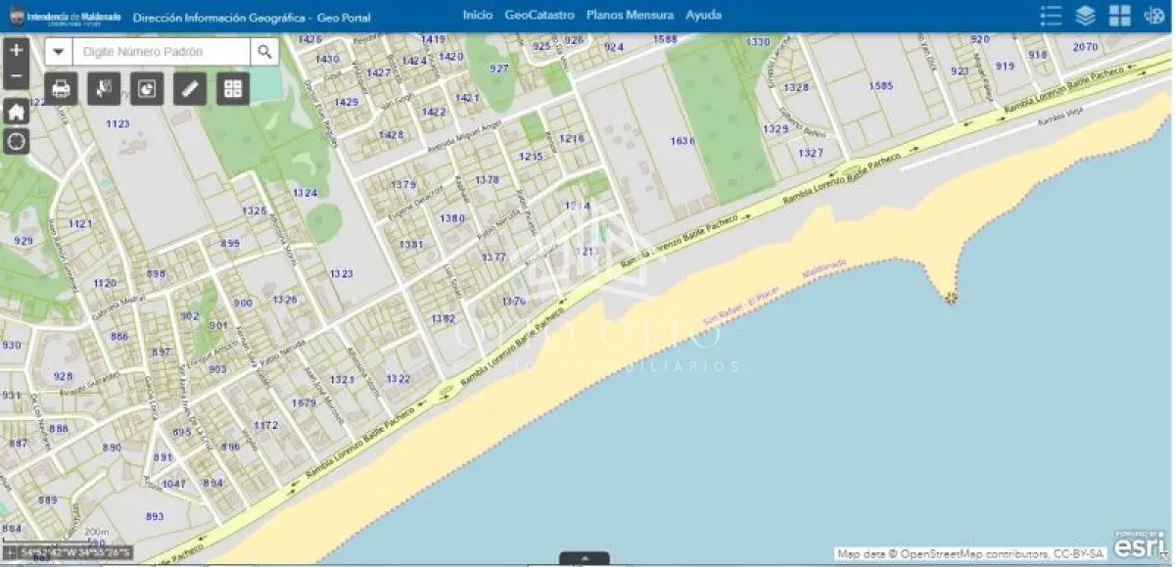Screen dimensions: 1175x567
Task: Select parcel block 1588 on the map
Action: [665, 39]
